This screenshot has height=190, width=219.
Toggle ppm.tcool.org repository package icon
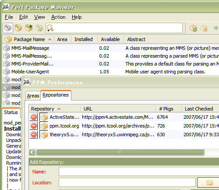point(44,126)
